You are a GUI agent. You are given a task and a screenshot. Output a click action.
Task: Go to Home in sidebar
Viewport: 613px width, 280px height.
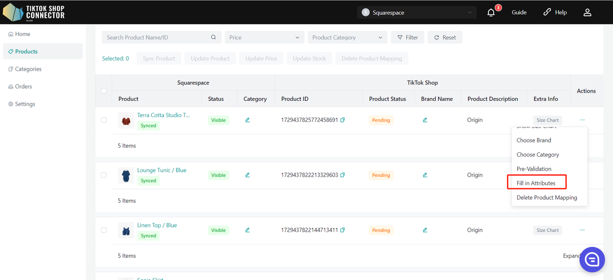click(x=43, y=34)
